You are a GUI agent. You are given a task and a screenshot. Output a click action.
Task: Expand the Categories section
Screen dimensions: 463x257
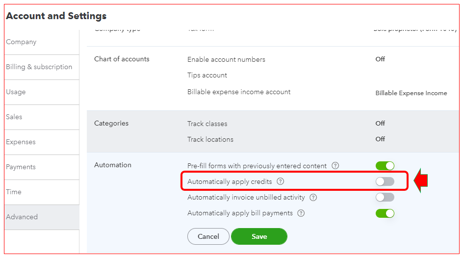coord(111,124)
